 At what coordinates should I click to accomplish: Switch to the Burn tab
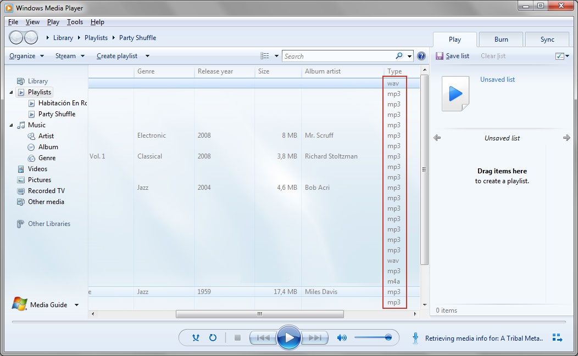click(501, 39)
